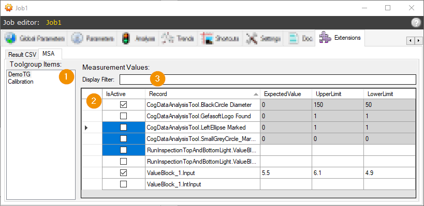The width and height of the screenshot is (424, 206).
Task: Open the Result CSV sub-tab
Action: coord(22,54)
